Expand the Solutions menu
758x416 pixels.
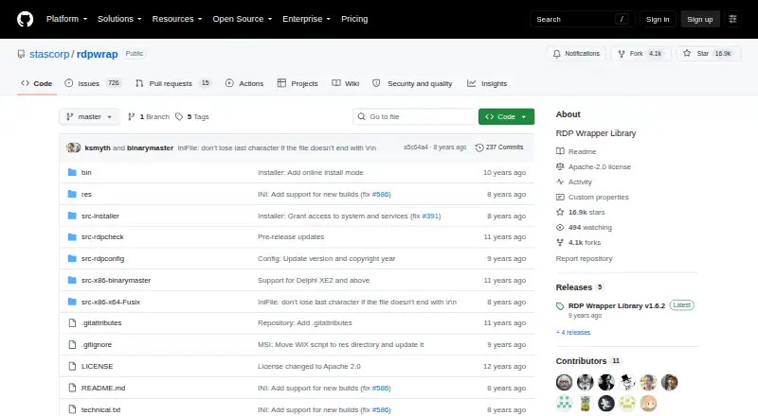point(119,19)
